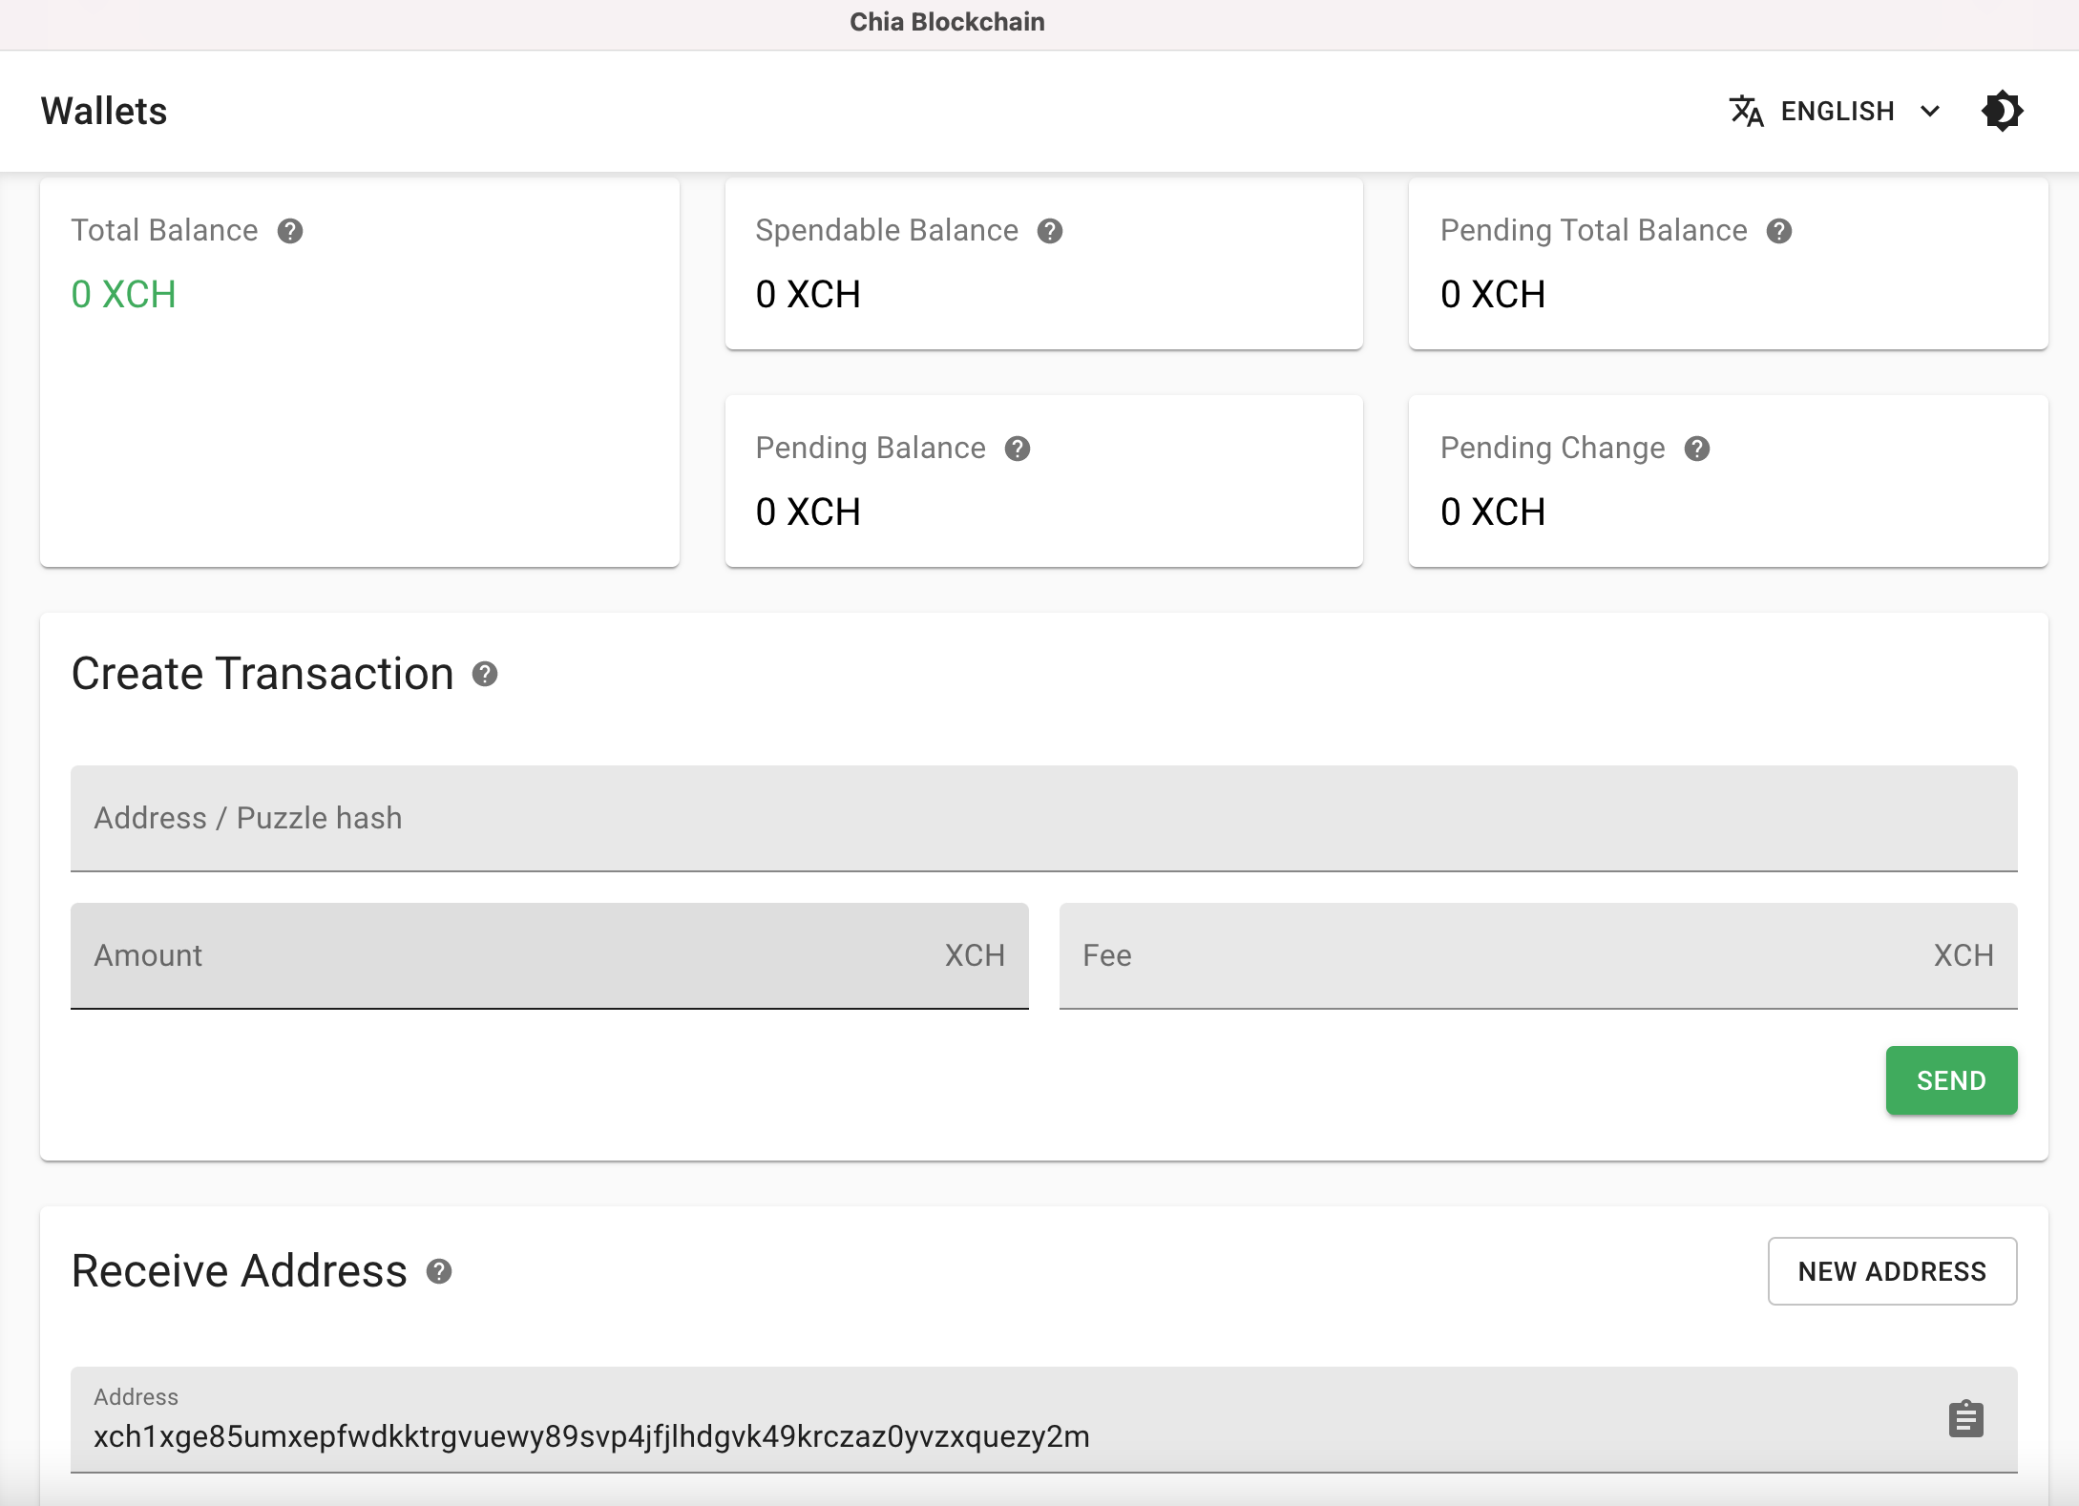Click the help icon next to Spendable Balance
Viewport: 2079px width, 1506px height.
(1050, 231)
